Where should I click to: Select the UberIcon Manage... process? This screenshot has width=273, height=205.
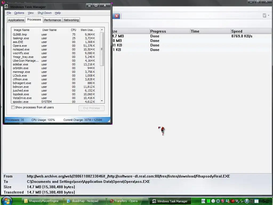55,61
